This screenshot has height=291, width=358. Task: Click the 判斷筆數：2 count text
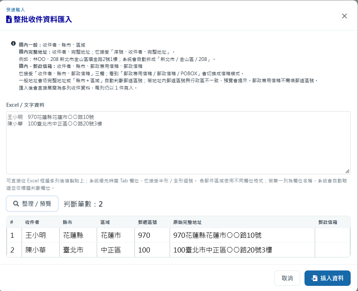(83, 204)
